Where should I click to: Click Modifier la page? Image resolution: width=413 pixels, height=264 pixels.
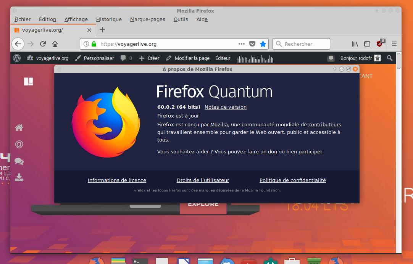[188, 58]
